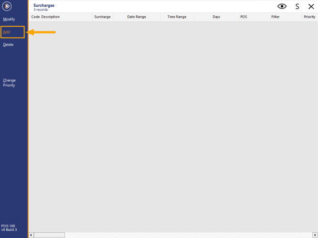This screenshot has height=238, width=318.
Task: Click the Filter column header
Action: pyautogui.click(x=276, y=17)
